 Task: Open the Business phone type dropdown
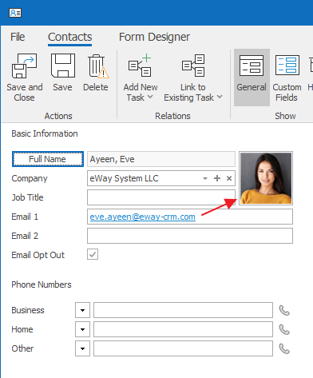(x=82, y=310)
